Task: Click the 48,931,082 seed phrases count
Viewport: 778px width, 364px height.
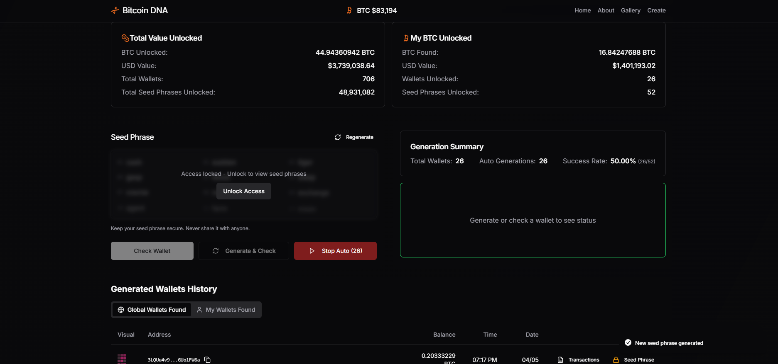Action: click(x=356, y=92)
